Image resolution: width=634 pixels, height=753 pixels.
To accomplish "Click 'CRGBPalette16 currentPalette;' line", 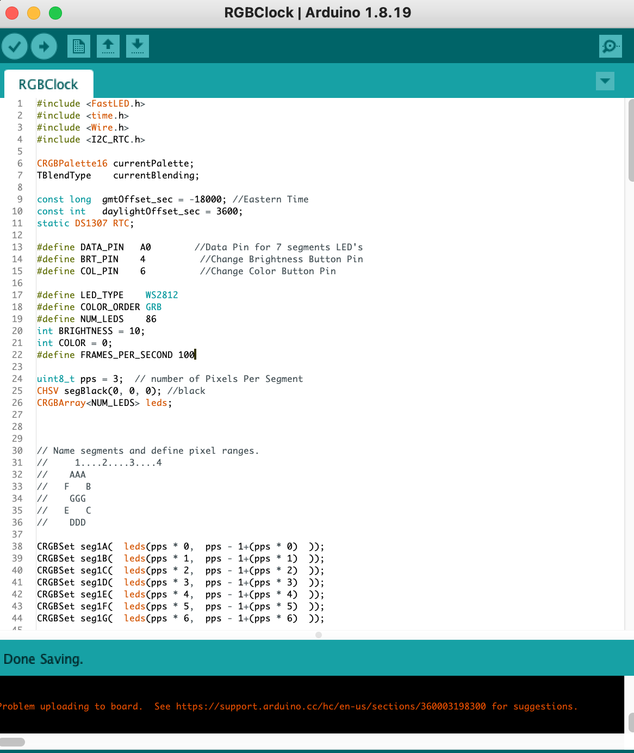I will 115,163.
